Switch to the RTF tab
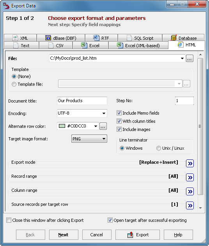This screenshot has width=209, height=246. (x=101, y=38)
